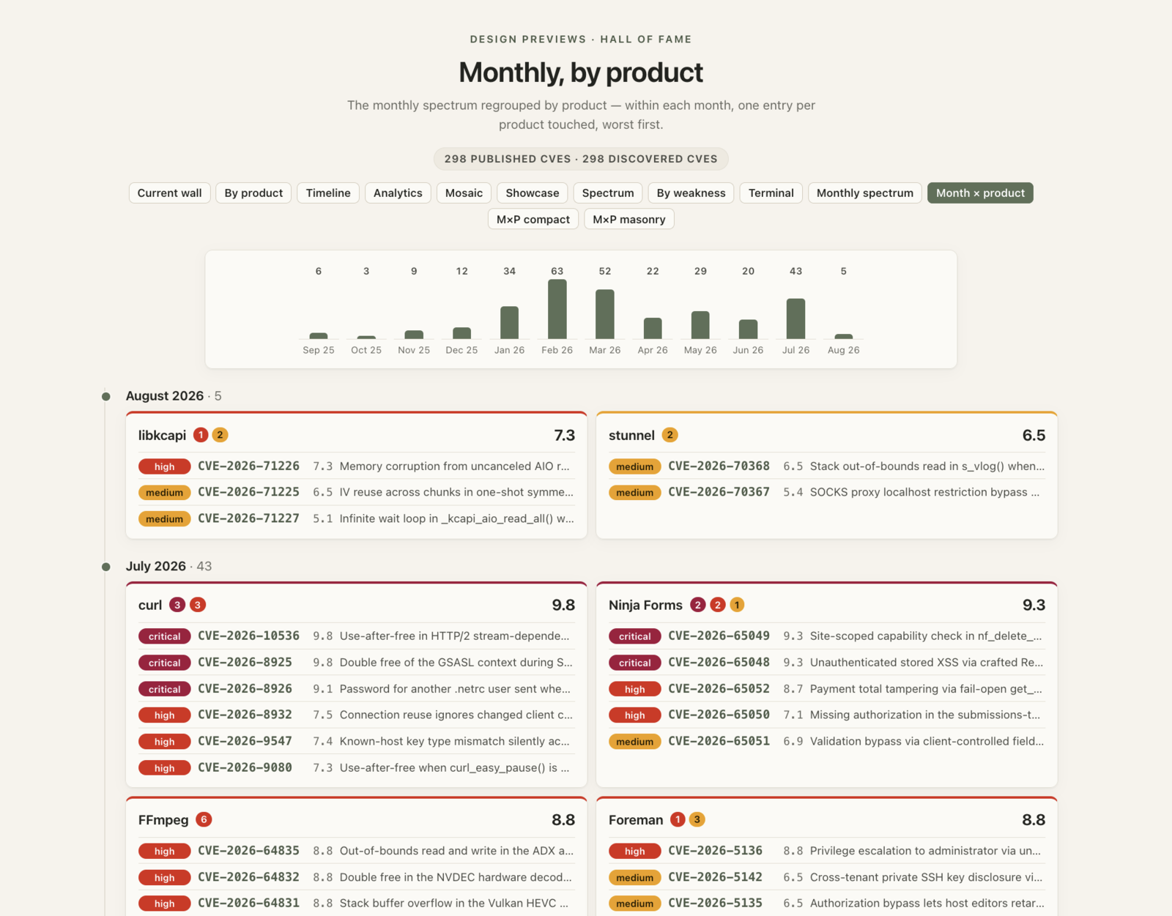This screenshot has width=1172, height=916.
Task: Open CVE-2026-8932 entry
Action: 356,715
